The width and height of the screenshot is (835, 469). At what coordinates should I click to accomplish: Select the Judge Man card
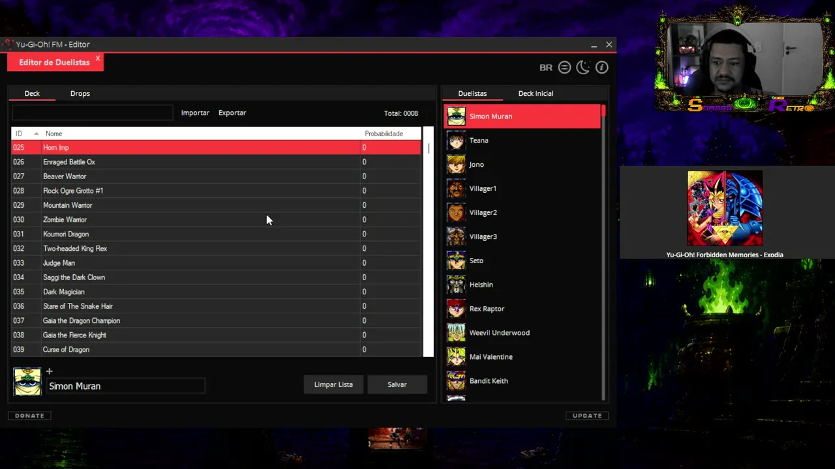coord(216,263)
